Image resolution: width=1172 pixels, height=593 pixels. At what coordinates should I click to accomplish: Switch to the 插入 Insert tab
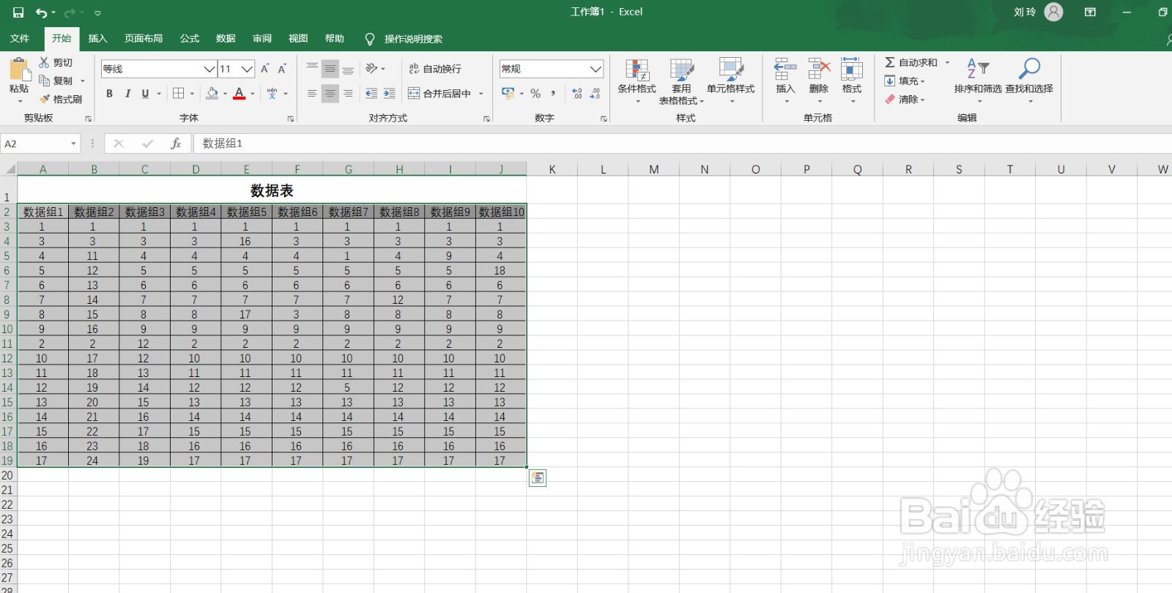pyautogui.click(x=97, y=39)
